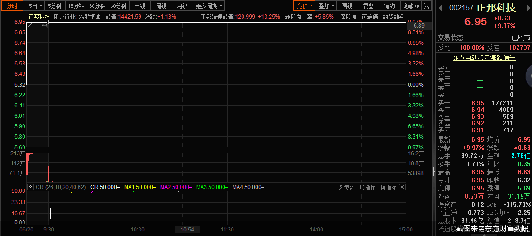Go to previous stock with left arrow
The height and width of the screenshot is (236, 532).
click(440, 8)
